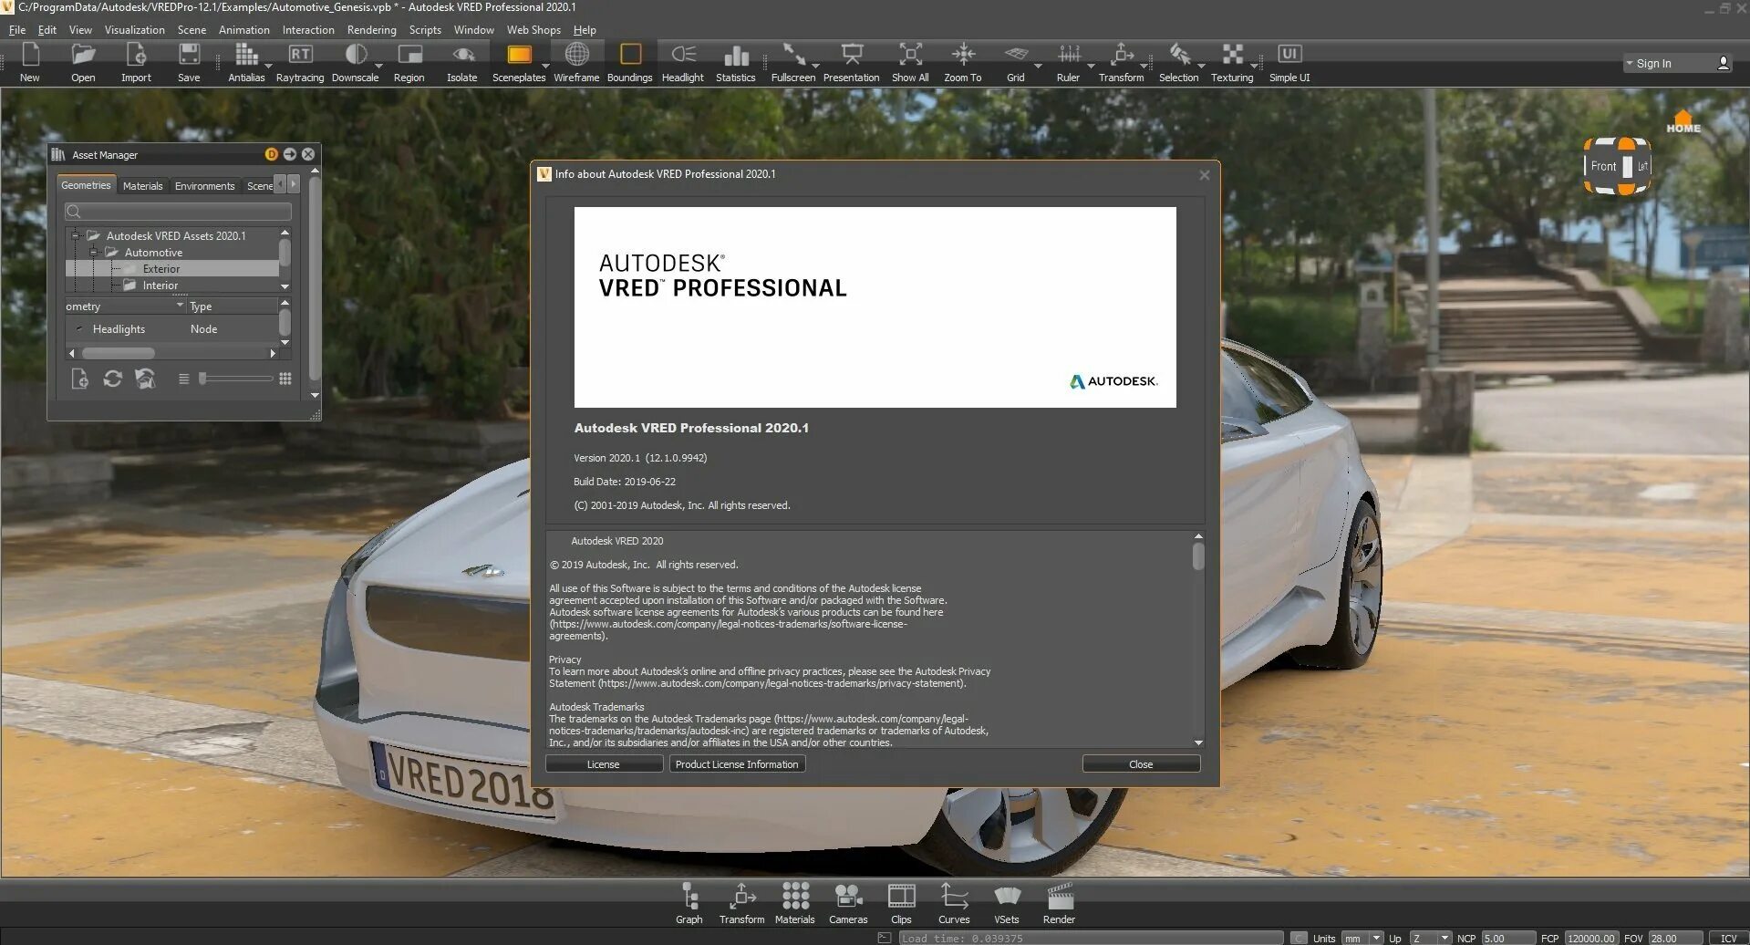Switch to the Materials tab in Asset Manager

(142, 185)
